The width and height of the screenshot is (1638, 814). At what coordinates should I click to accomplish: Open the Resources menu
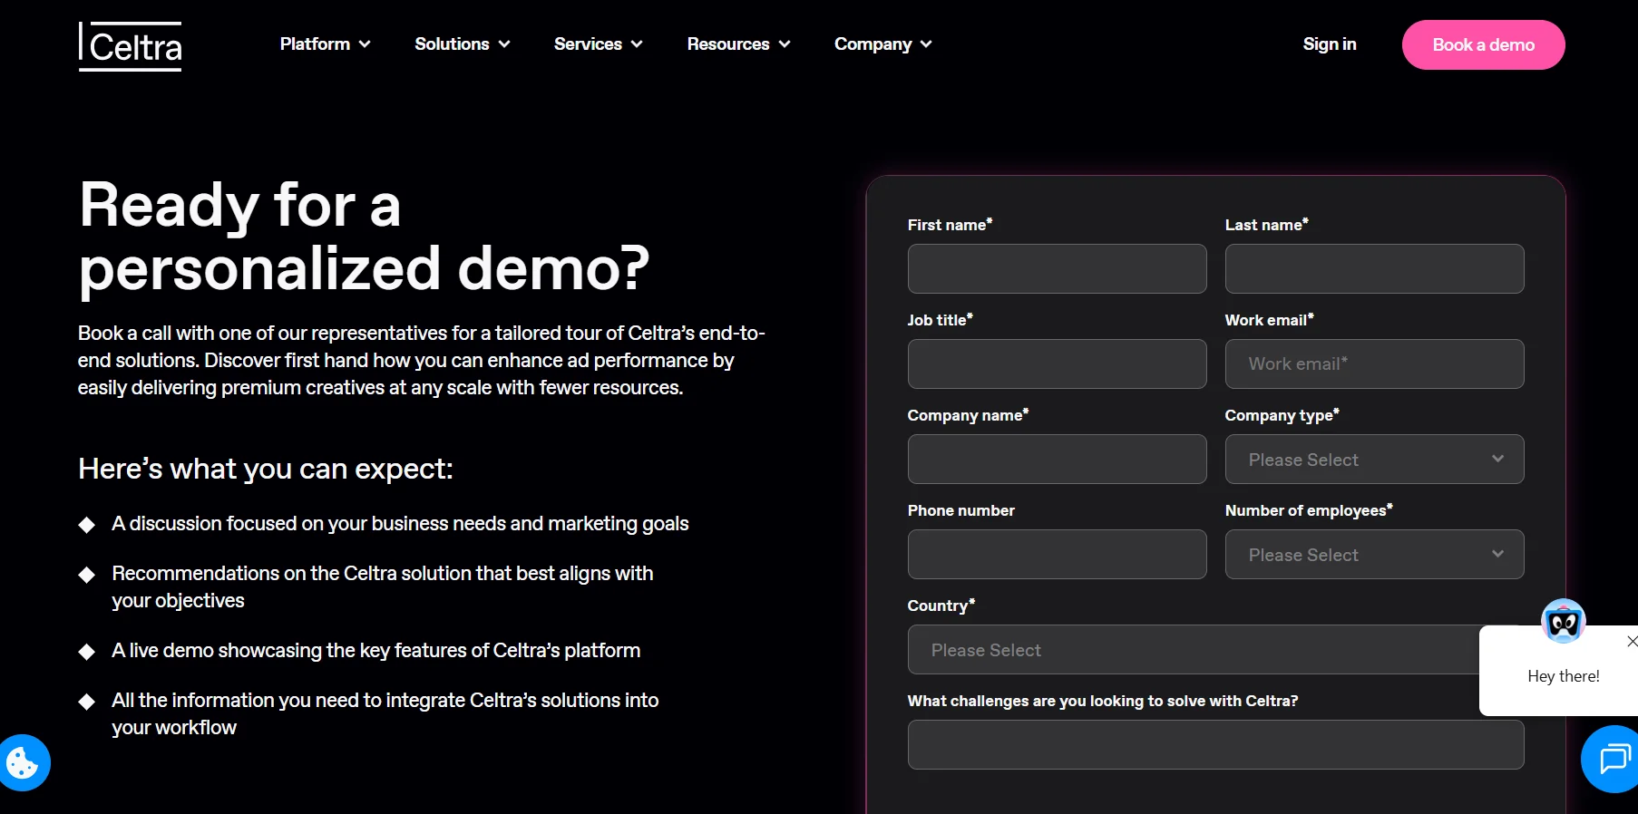[x=738, y=44]
